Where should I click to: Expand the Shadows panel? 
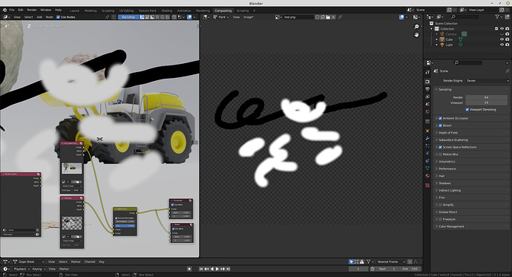click(436, 183)
